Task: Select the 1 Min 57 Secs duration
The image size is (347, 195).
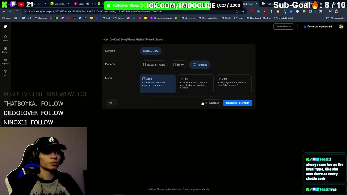Action: tap(151, 51)
